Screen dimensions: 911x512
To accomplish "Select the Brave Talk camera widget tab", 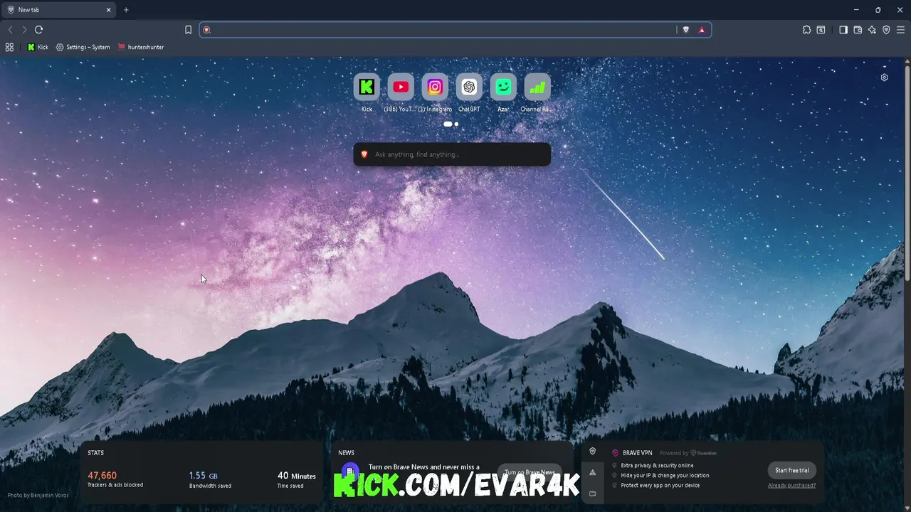I will pos(592,494).
